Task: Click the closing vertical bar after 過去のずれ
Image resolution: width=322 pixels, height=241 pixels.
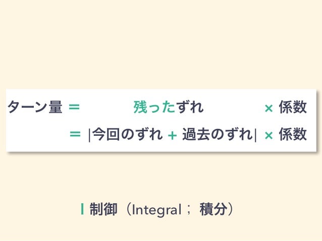Action: tap(255, 135)
